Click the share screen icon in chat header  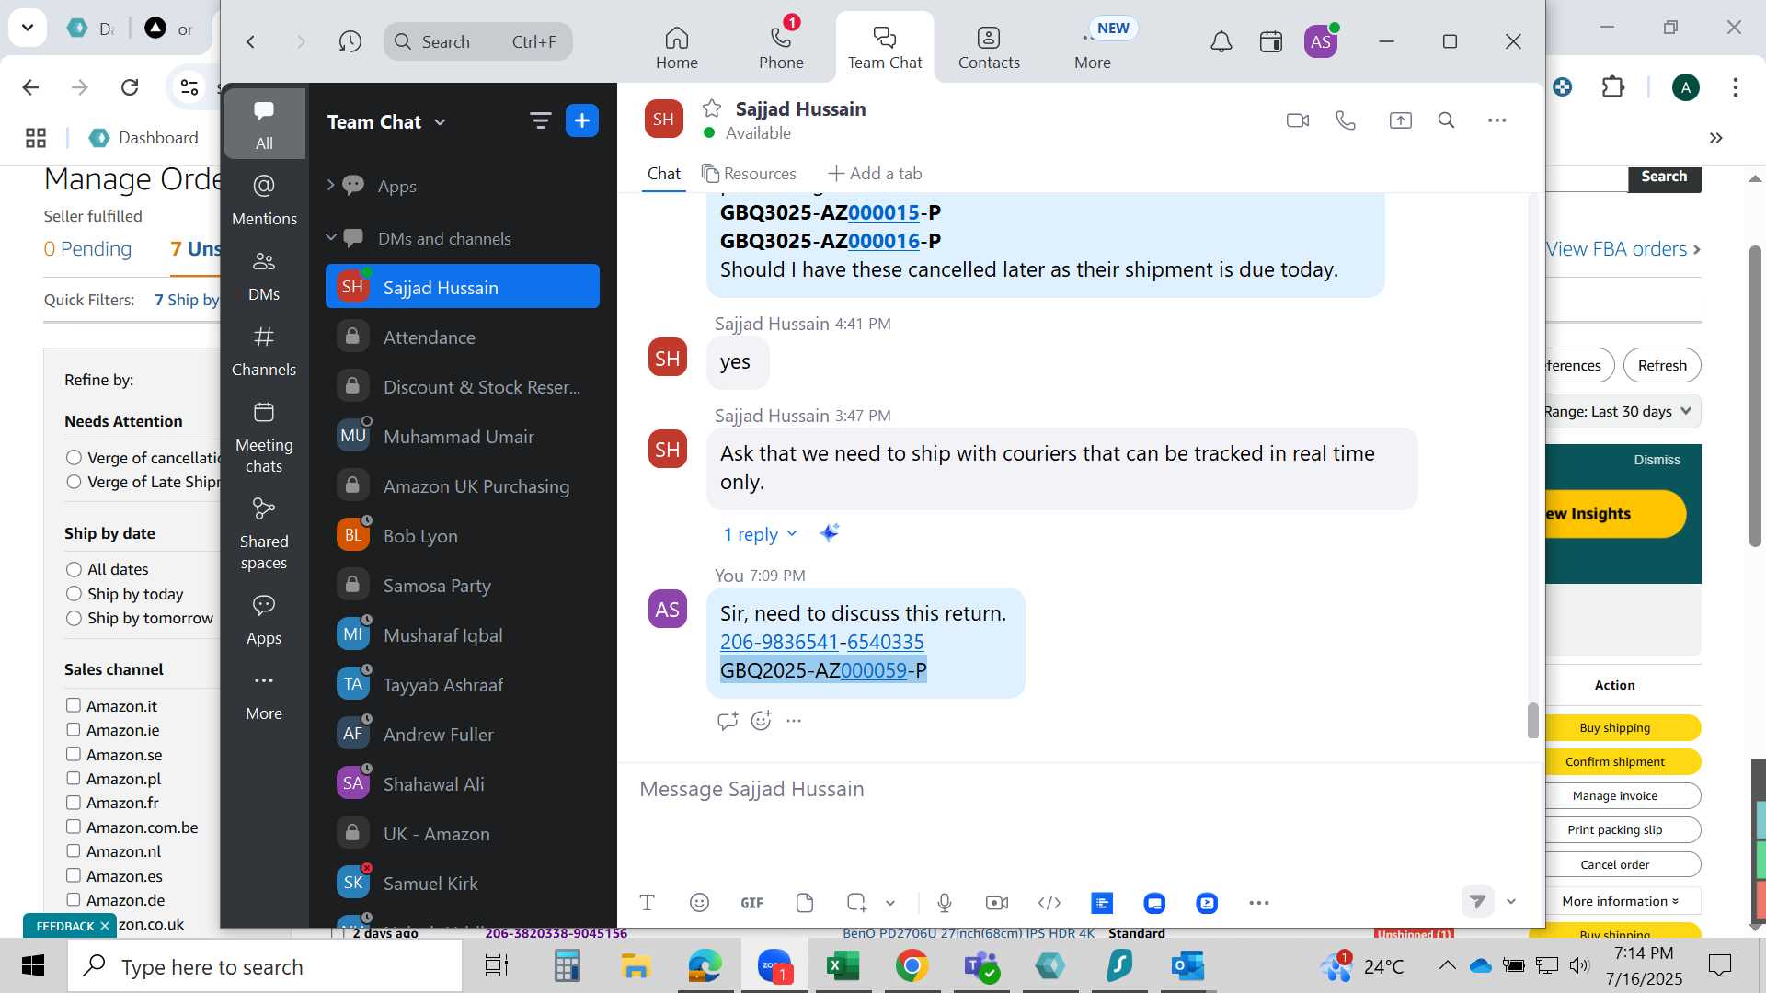pyautogui.click(x=1400, y=120)
